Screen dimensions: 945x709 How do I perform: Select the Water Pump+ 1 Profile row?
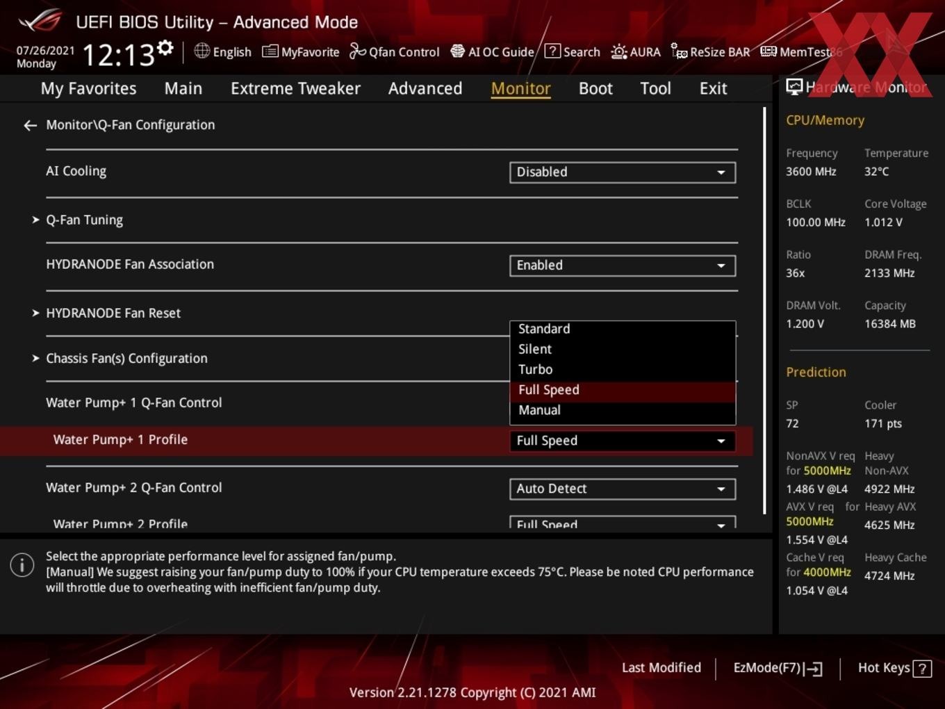coord(376,441)
